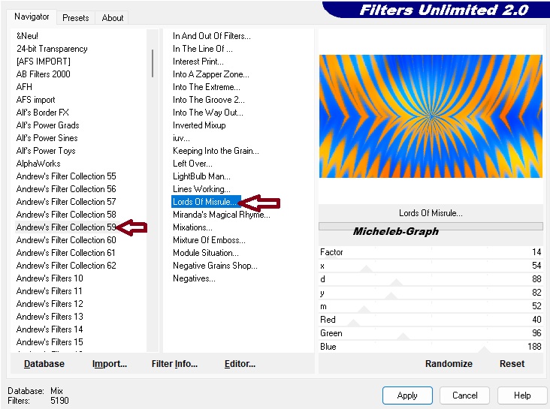Reset the filter settings
Viewport: 550px width, 409px height.
click(x=512, y=364)
